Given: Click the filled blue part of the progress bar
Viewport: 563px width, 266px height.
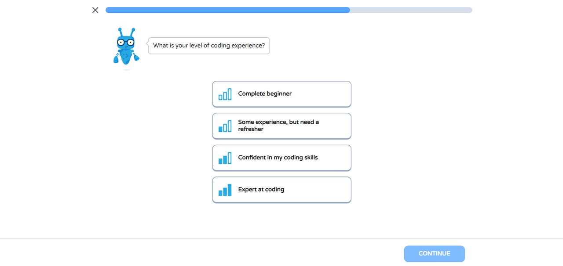Looking at the screenshot, I should pyautogui.click(x=228, y=10).
